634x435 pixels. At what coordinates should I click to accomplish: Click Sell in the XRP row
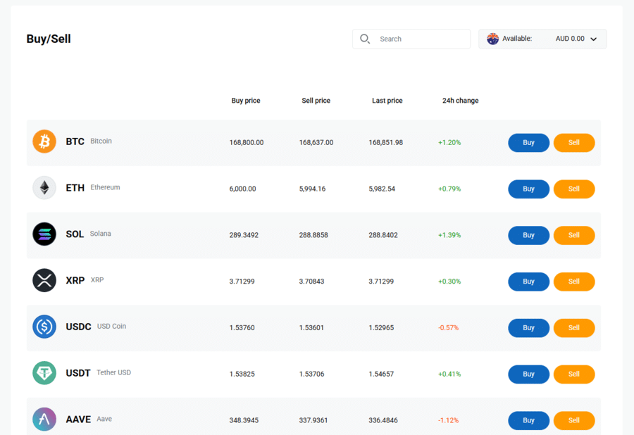[x=573, y=282]
